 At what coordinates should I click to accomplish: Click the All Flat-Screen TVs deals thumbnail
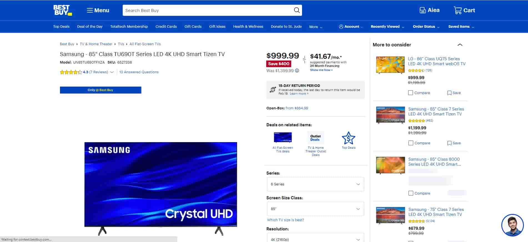283,137
